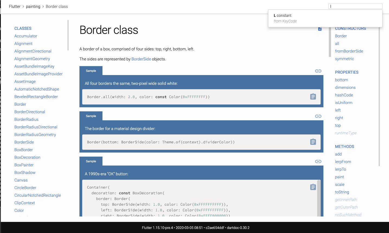The height and width of the screenshot is (233, 389).
Task: Jump to Border constructor
Action: [x=341, y=36]
